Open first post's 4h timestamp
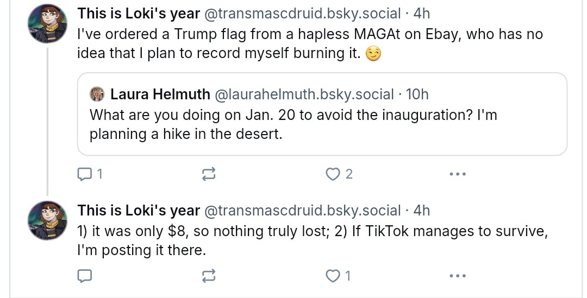Viewport: 587px width, 298px height. [x=421, y=14]
